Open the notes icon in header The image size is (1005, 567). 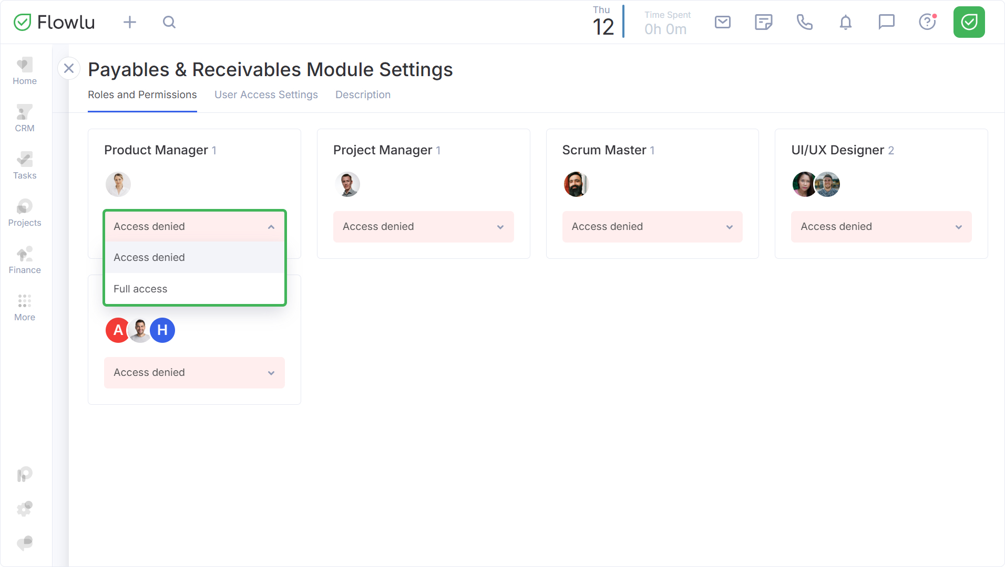tap(763, 22)
